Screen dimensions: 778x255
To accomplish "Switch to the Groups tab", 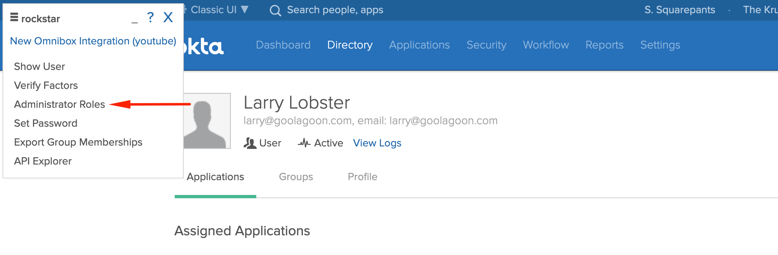I will pos(296,177).
